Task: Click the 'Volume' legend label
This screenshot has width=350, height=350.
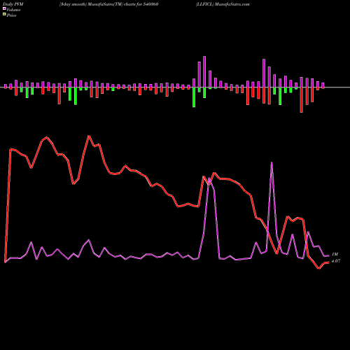Action: pos(13,10)
